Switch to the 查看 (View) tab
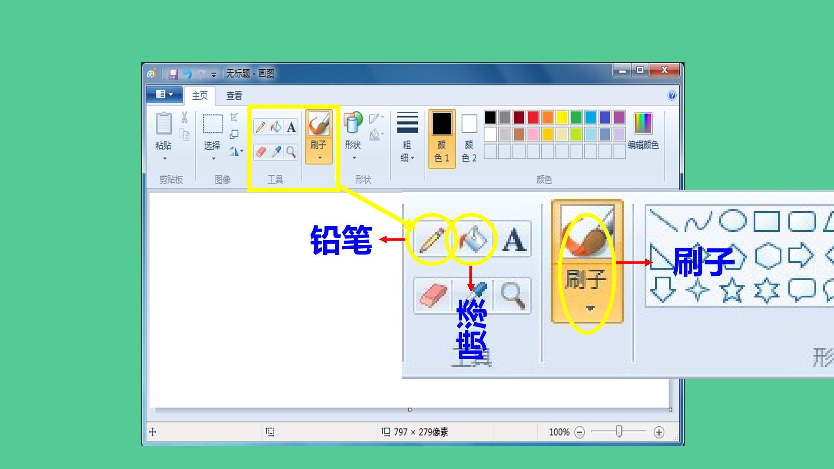This screenshot has width=834, height=469. point(234,96)
